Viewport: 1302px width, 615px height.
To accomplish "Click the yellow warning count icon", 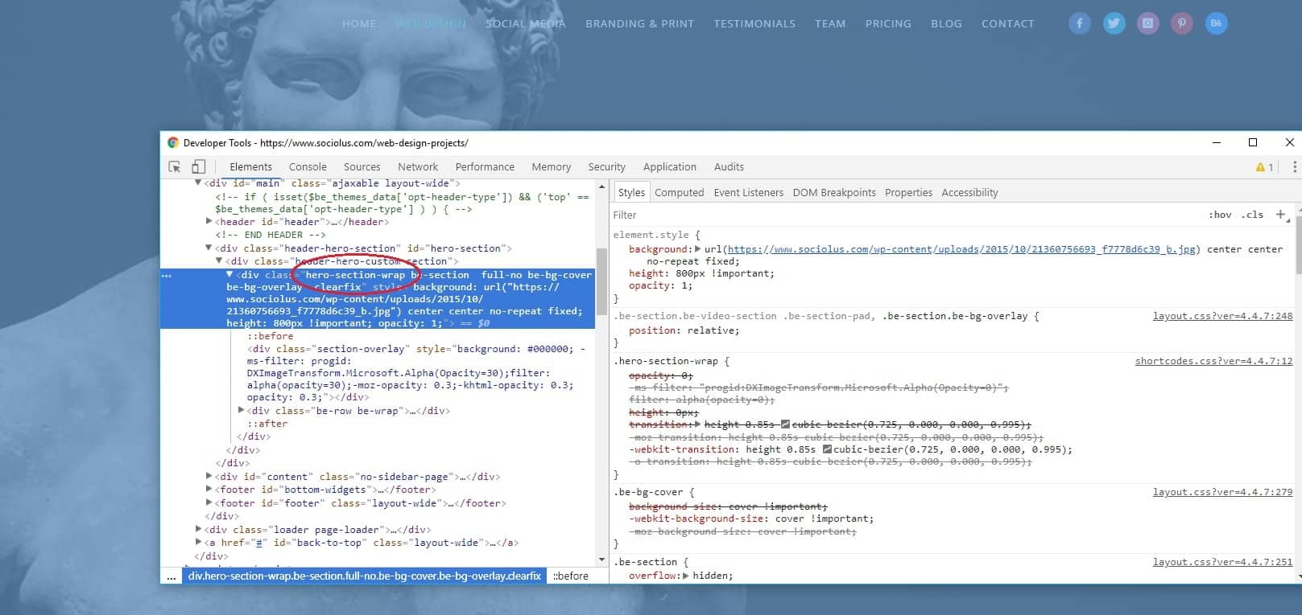I will tap(1264, 167).
